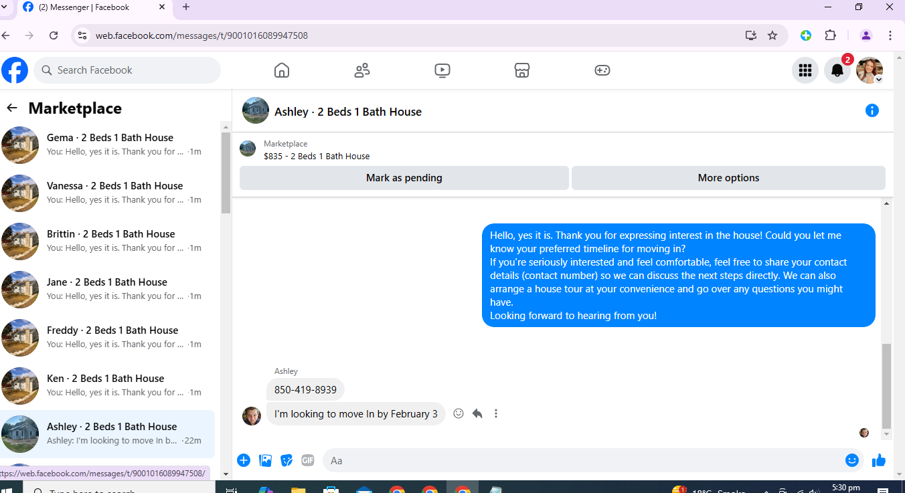The height and width of the screenshot is (493, 905).
Task: Open the Marketplace storefront icon
Action: point(522,70)
